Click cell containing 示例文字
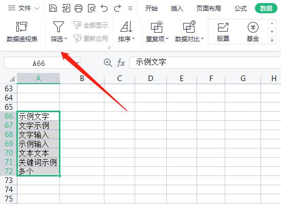Viewport: 281px width, 204px height. (38, 116)
